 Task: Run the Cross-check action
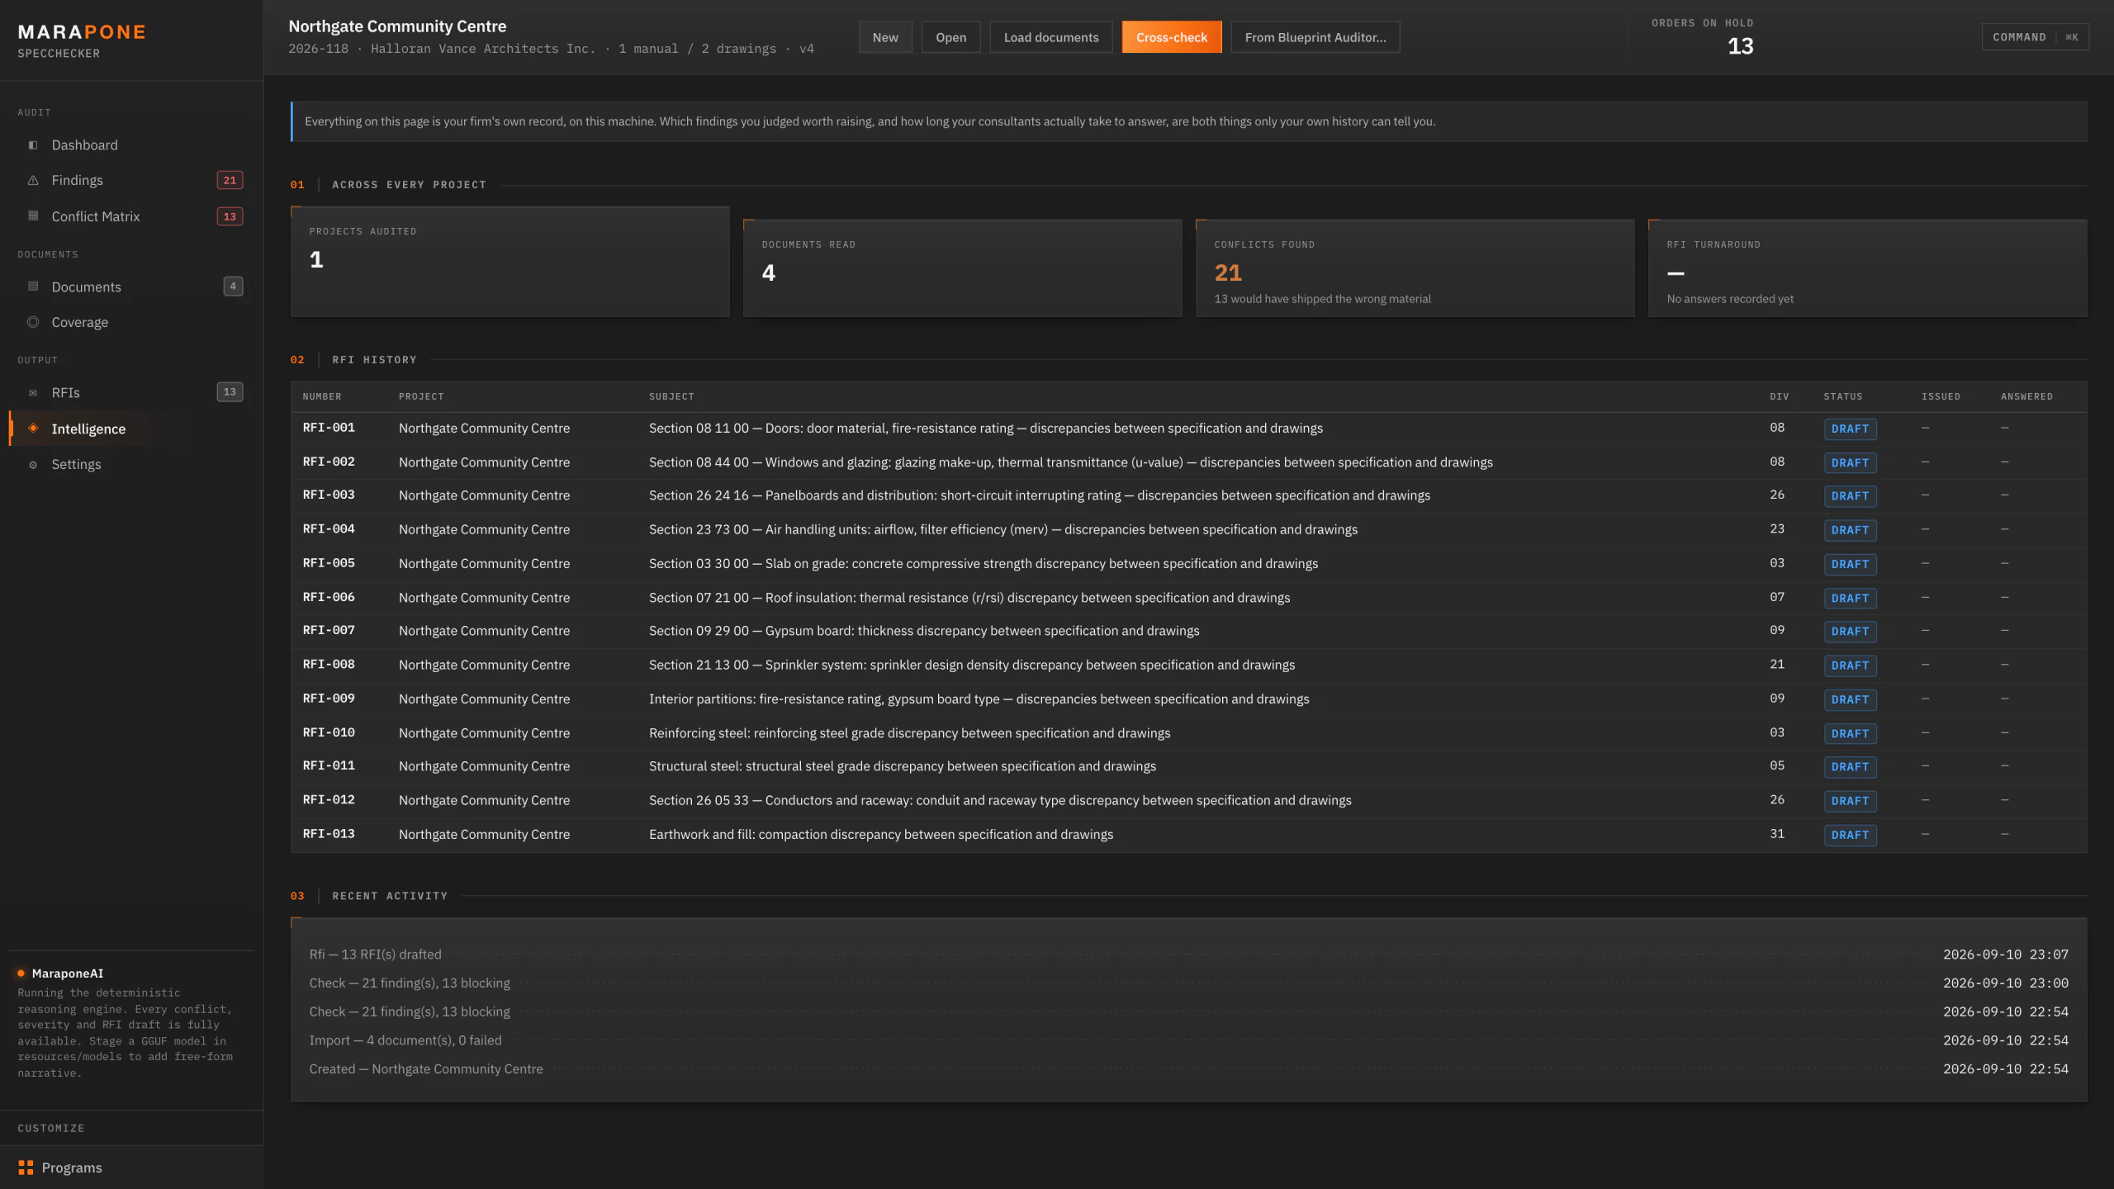[1172, 37]
